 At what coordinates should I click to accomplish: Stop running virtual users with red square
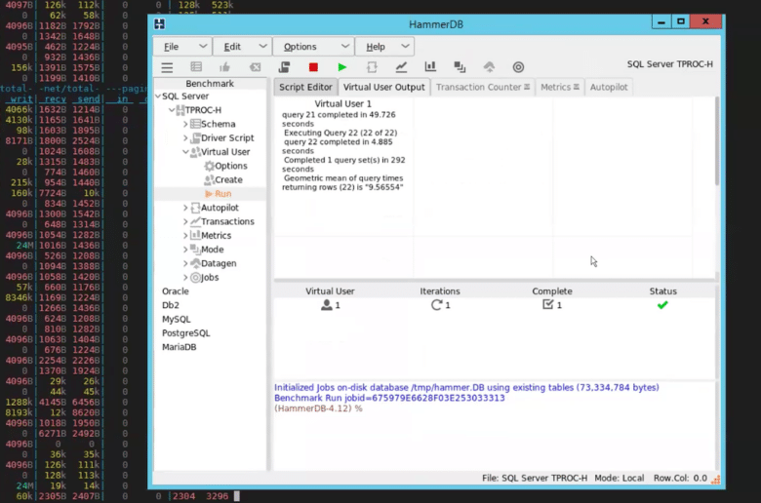(x=313, y=67)
